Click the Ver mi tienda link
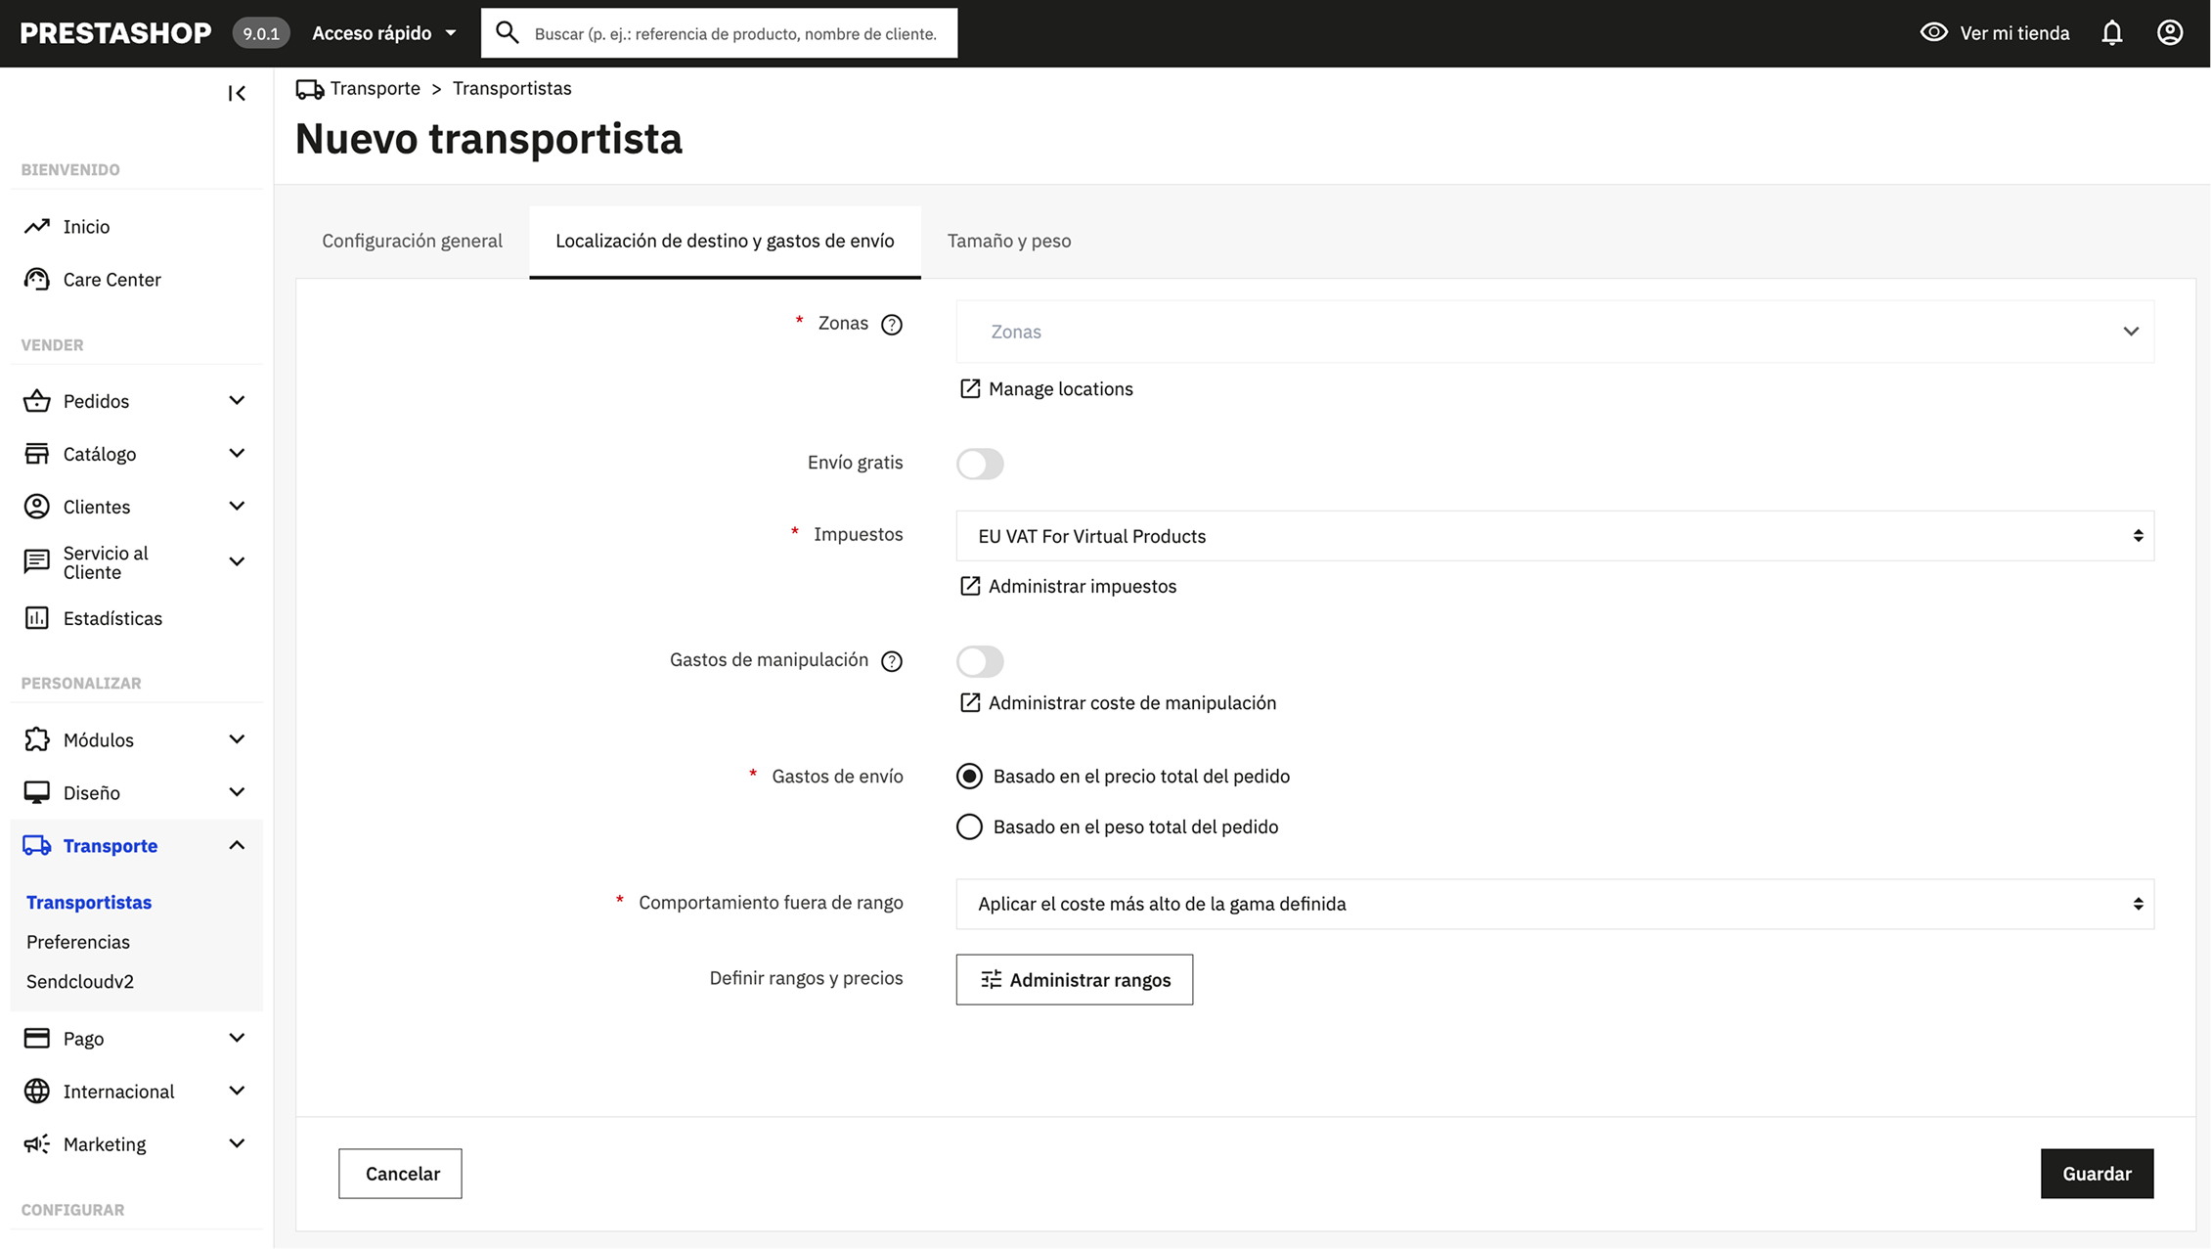 click(x=2014, y=33)
